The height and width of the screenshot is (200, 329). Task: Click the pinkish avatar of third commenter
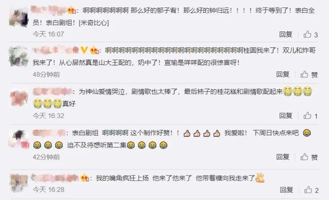click(x=19, y=98)
